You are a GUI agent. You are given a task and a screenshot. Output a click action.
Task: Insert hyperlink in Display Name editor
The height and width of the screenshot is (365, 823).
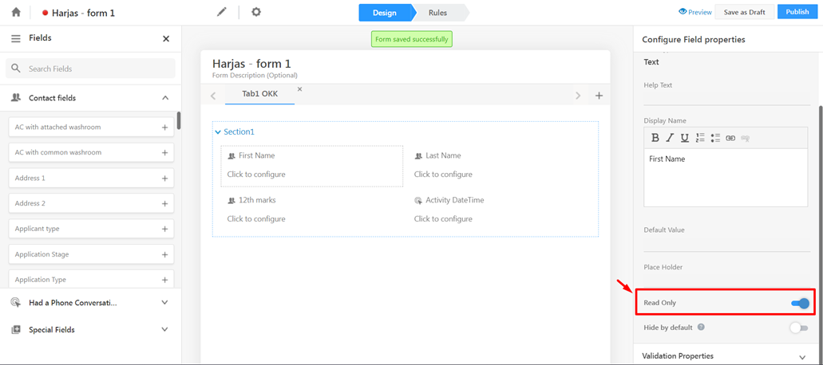730,138
